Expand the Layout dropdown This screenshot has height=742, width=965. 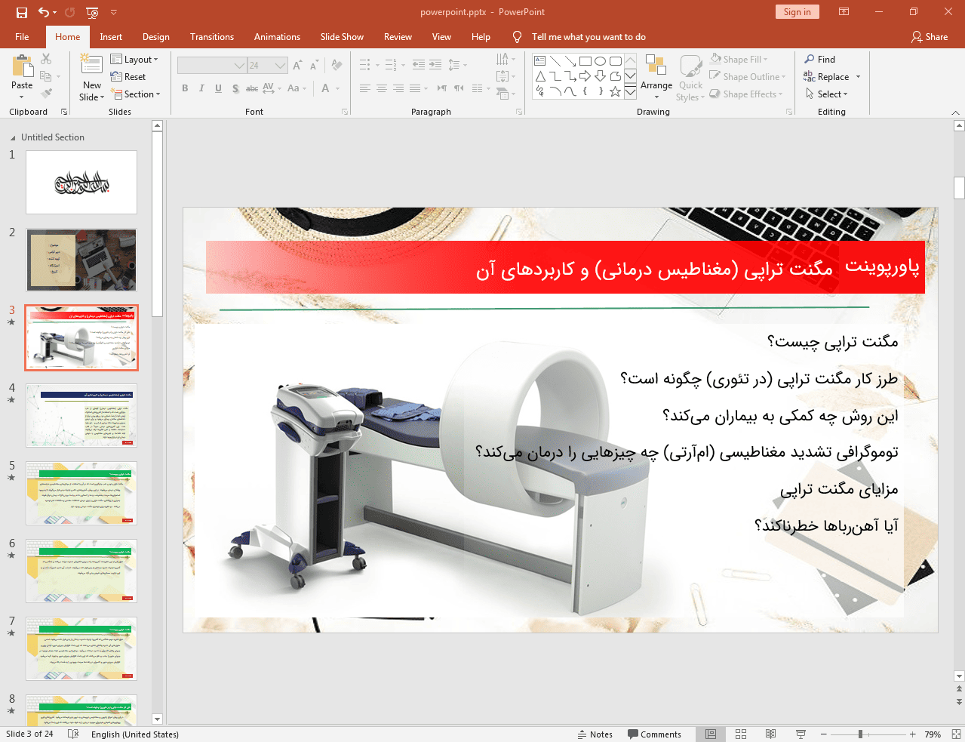(134, 60)
